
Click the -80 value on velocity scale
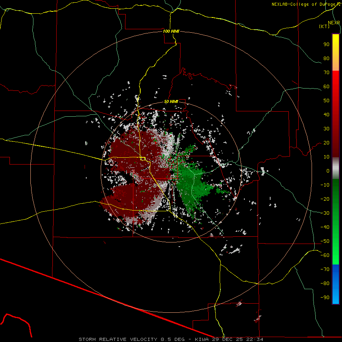click(325, 283)
